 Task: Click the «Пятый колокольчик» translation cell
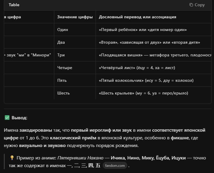pyautogui.click(x=146, y=81)
